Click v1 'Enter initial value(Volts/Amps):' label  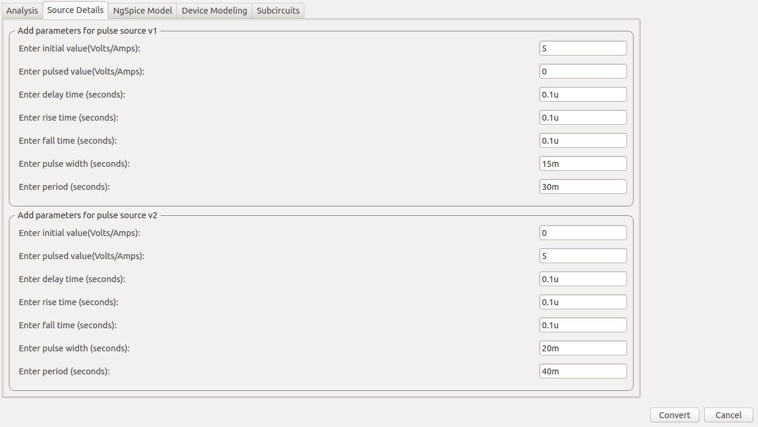click(x=79, y=48)
